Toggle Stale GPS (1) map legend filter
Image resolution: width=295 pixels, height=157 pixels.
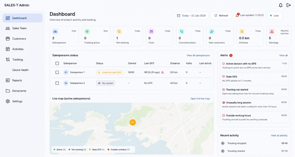pyautogui.click(x=97, y=150)
